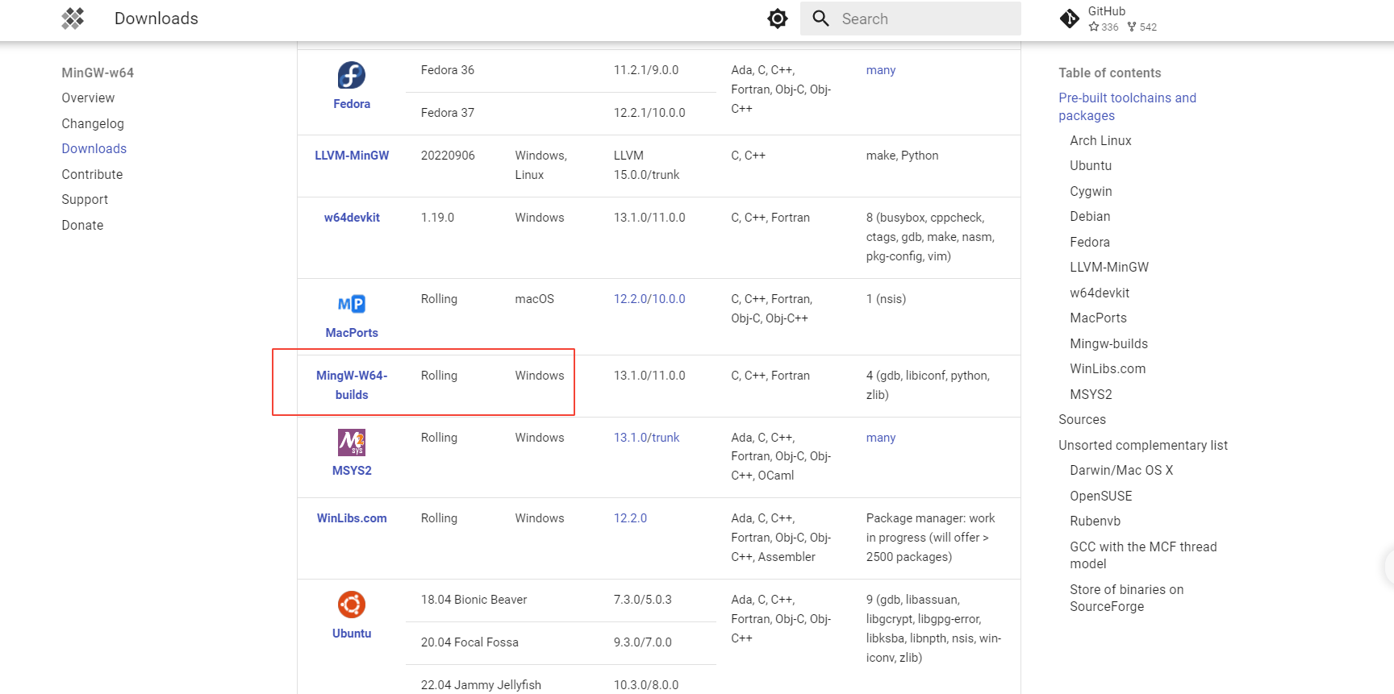Jump to MacPorts in table of contents
Image resolution: width=1394 pixels, height=694 pixels.
pyautogui.click(x=1098, y=318)
